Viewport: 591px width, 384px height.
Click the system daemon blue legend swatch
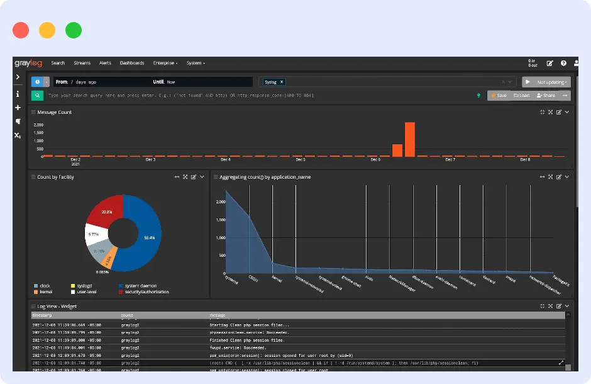tap(121, 286)
